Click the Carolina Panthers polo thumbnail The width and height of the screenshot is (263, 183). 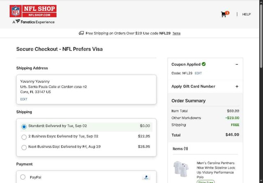[181, 169]
